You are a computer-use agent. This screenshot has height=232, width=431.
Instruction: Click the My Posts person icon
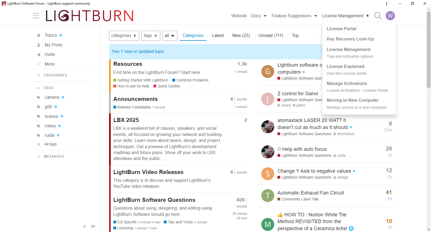pyautogui.click(x=39, y=45)
